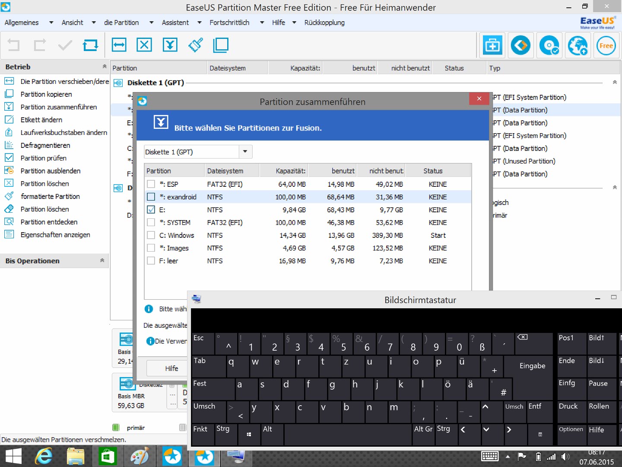Close the Partition zusammenführen dialog
The image size is (622, 467).
coord(479,99)
